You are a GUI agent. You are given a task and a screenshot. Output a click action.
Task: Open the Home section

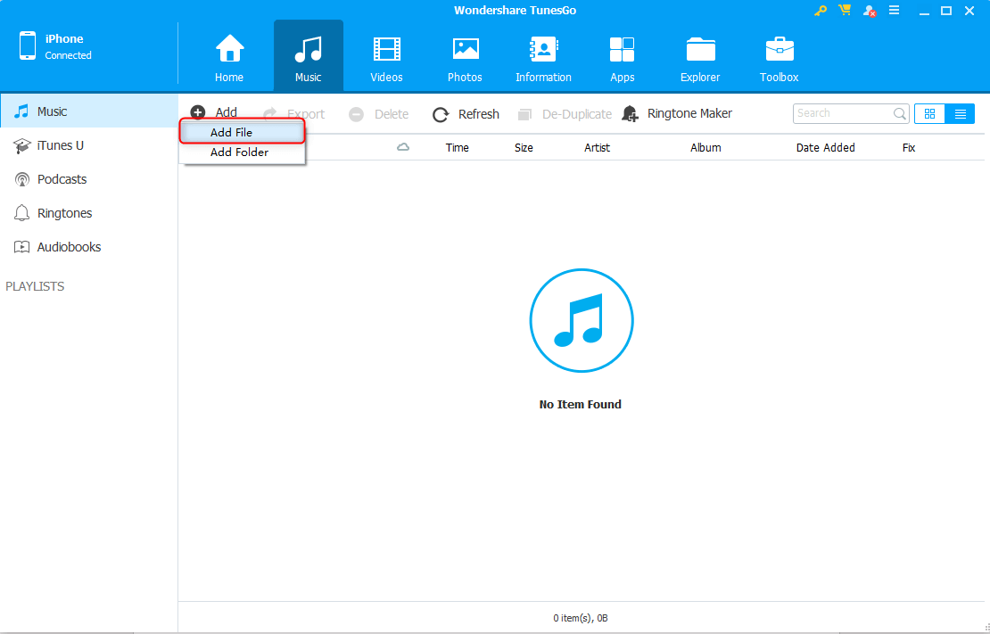pyautogui.click(x=229, y=59)
